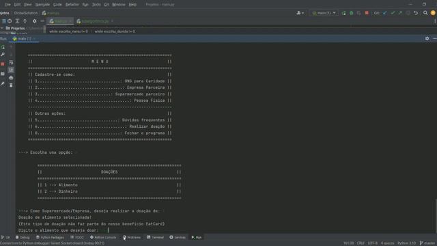Print the console output using printer icon
The image size is (437, 246).
[x=11, y=77]
